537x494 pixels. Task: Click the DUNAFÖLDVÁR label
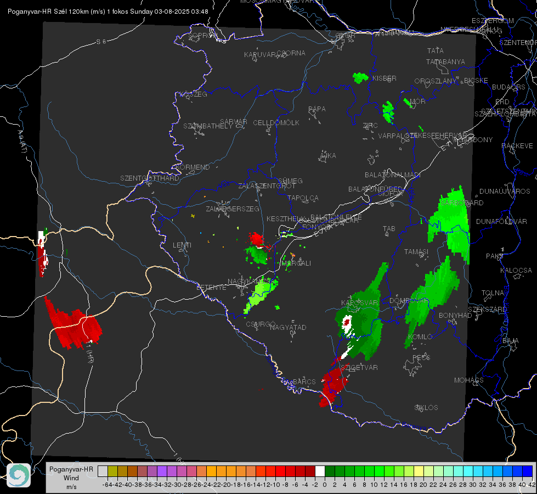(501, 221)
